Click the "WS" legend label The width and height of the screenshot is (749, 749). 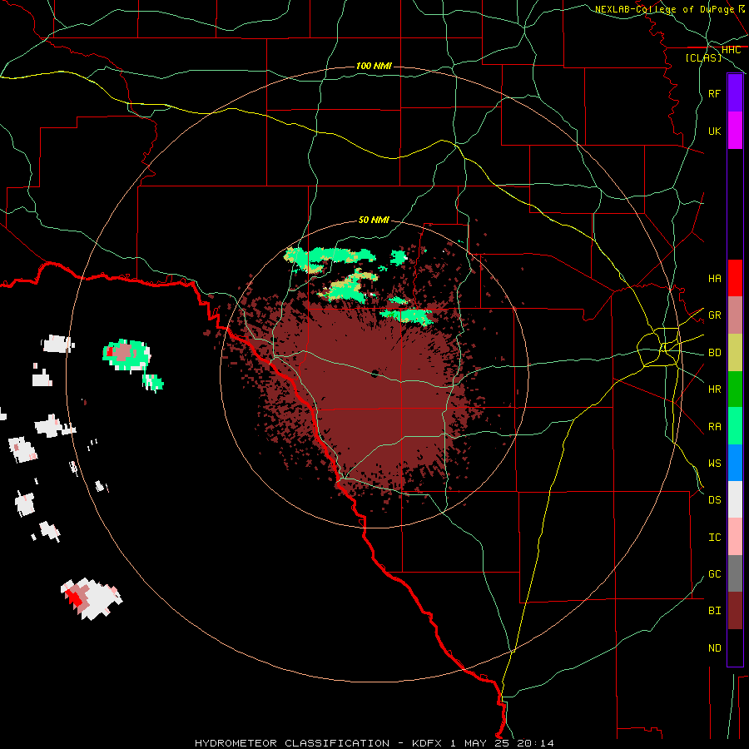(714, 464)
